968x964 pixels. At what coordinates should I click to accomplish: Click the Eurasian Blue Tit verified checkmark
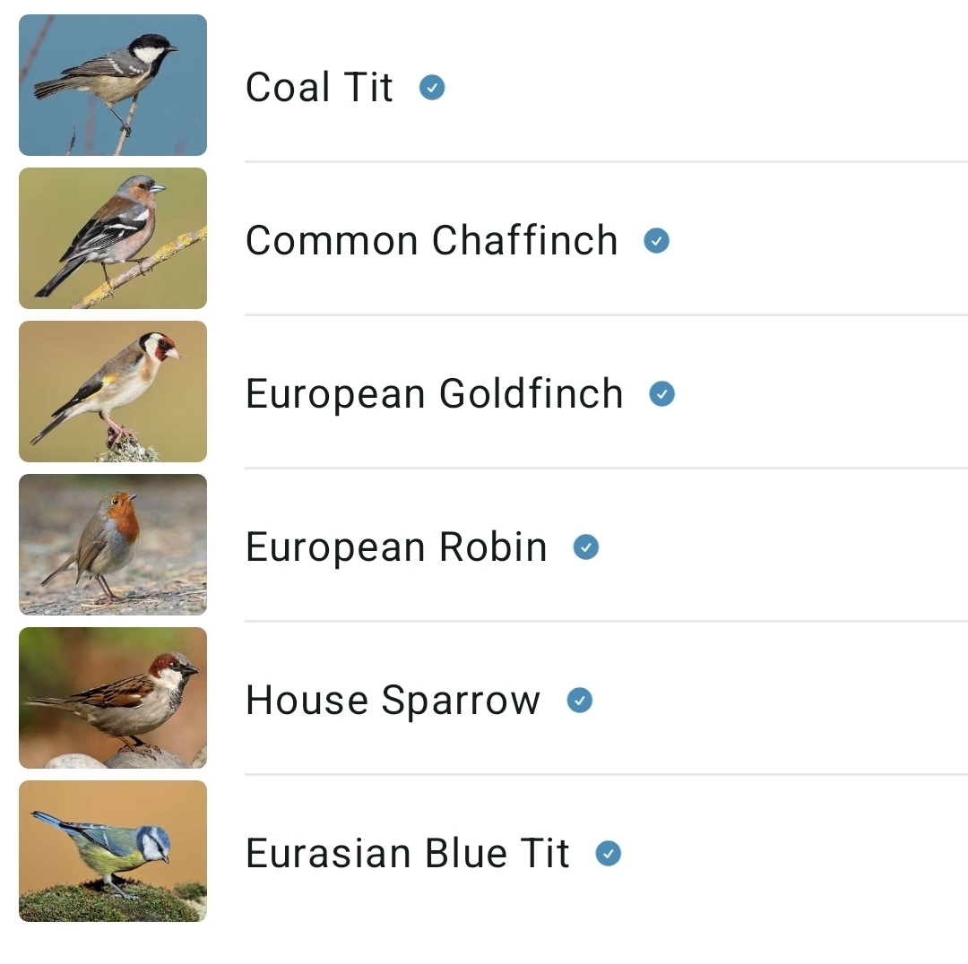[x=609, y=854]
